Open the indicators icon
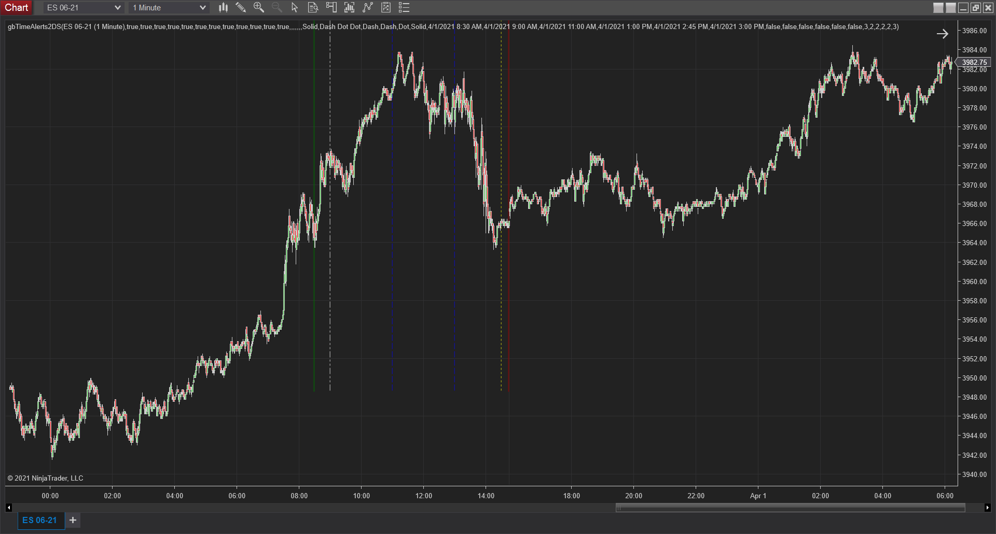This screenshot has height=534, width=996. pos(349,7)
